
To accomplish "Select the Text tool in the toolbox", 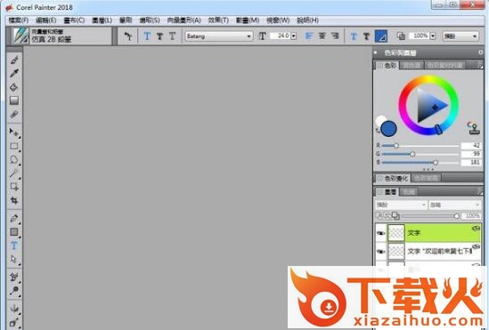I will tap(14, 245).
